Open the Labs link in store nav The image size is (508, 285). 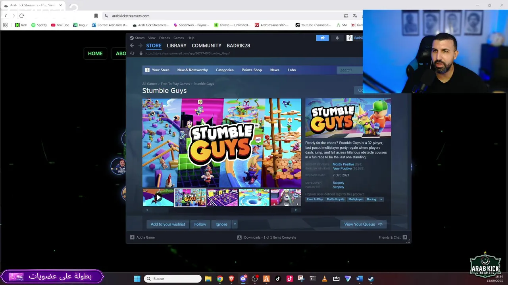coord(292,70)
